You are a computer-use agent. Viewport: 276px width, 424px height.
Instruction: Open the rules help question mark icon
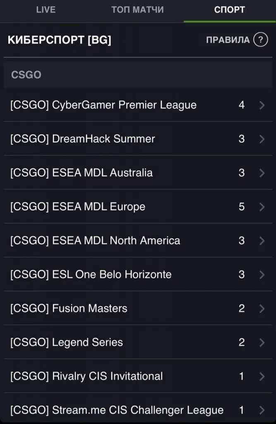point(261,40)
